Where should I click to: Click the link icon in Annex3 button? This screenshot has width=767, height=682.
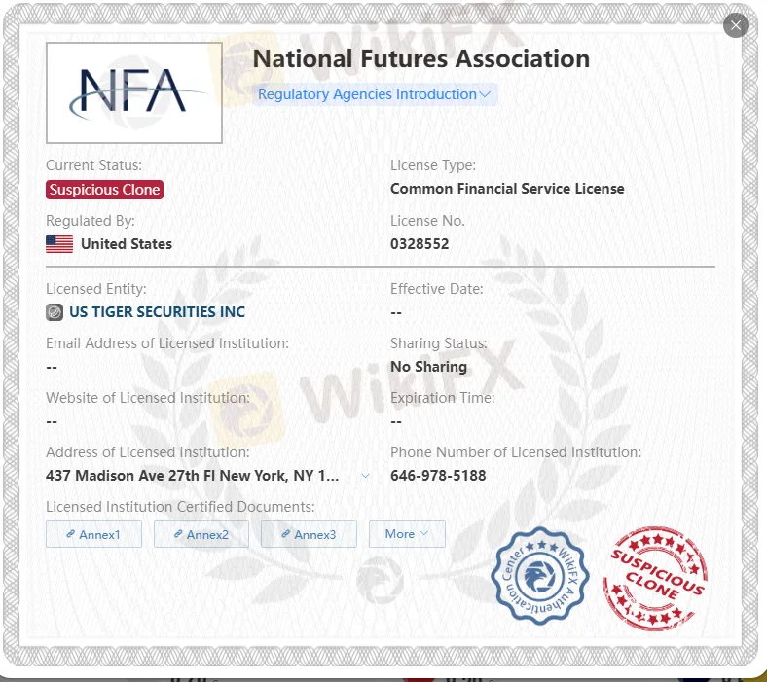pos(285,534)
